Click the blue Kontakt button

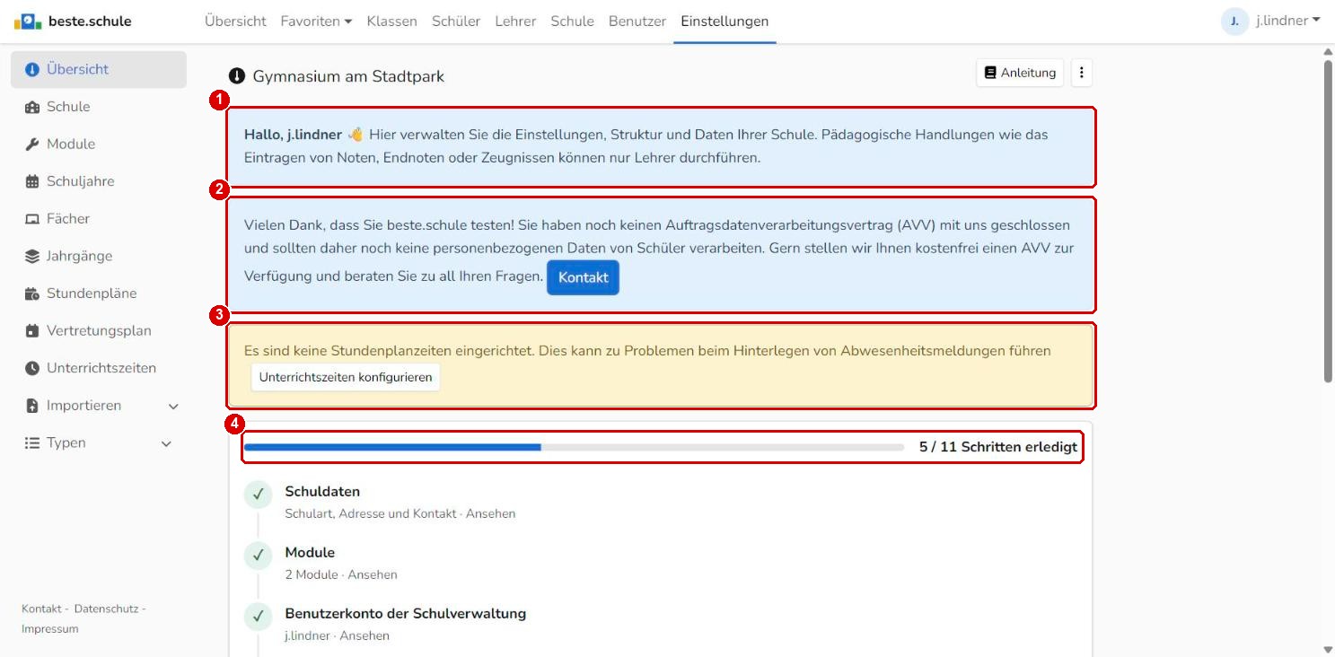click(x=583, y=277)
